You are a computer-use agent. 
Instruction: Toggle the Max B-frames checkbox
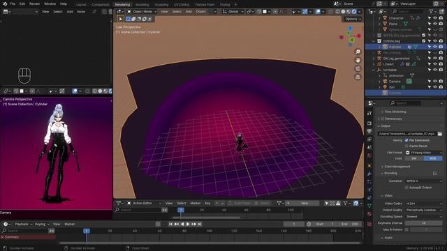click(x=406, y=229)
